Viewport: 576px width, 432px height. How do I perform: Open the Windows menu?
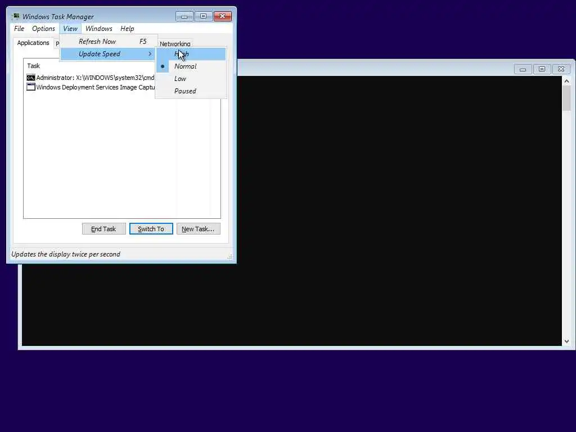point(99,29)
